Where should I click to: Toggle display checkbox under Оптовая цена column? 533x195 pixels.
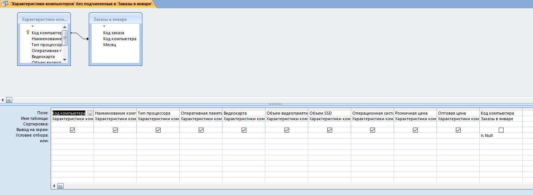[458, 130]
